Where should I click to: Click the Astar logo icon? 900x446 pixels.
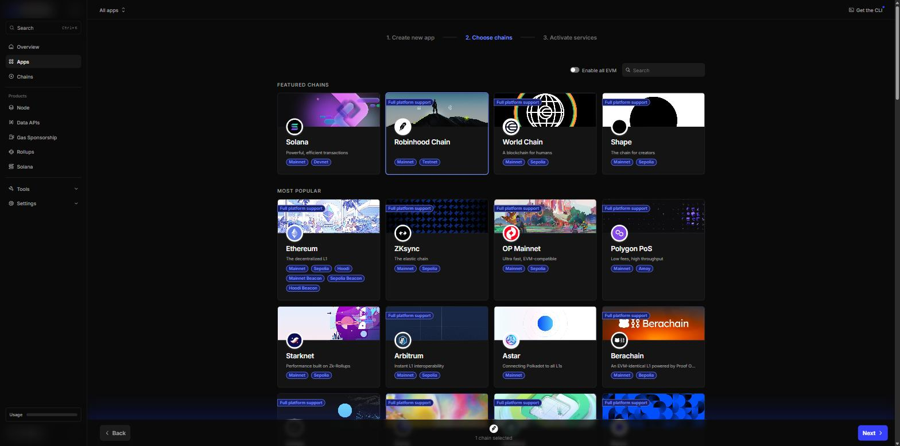(x=511, y=340)
